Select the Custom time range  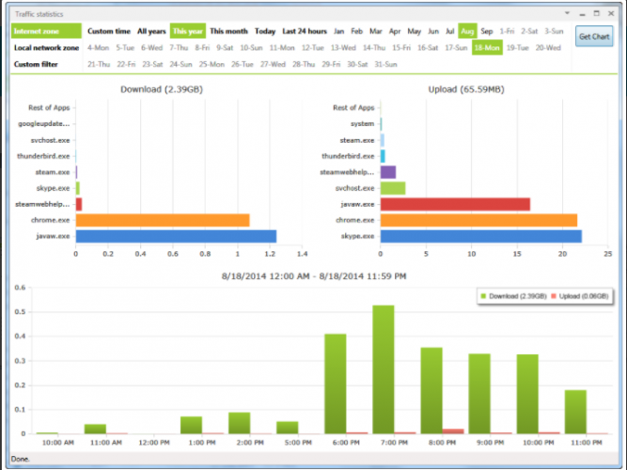coord(109,31)
